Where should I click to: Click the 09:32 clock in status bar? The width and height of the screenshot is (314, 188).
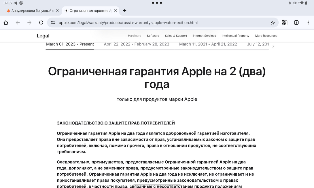pos(8,3)
